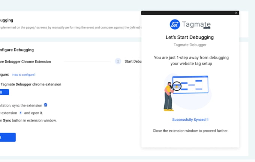Click 'Sync button in extension window' instruction text

(x=28, y=120)
